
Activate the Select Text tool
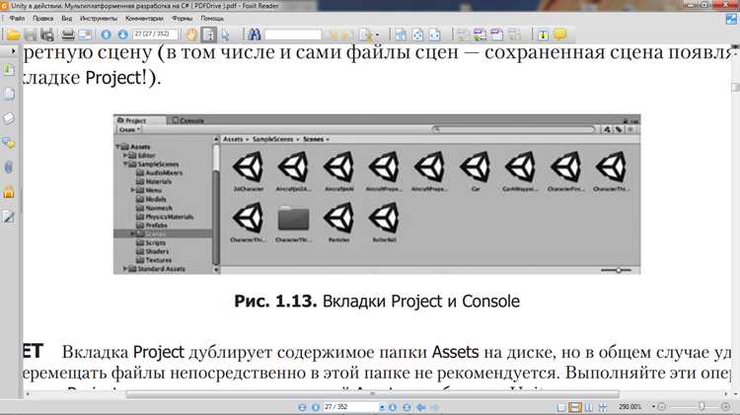click(208, 35)
